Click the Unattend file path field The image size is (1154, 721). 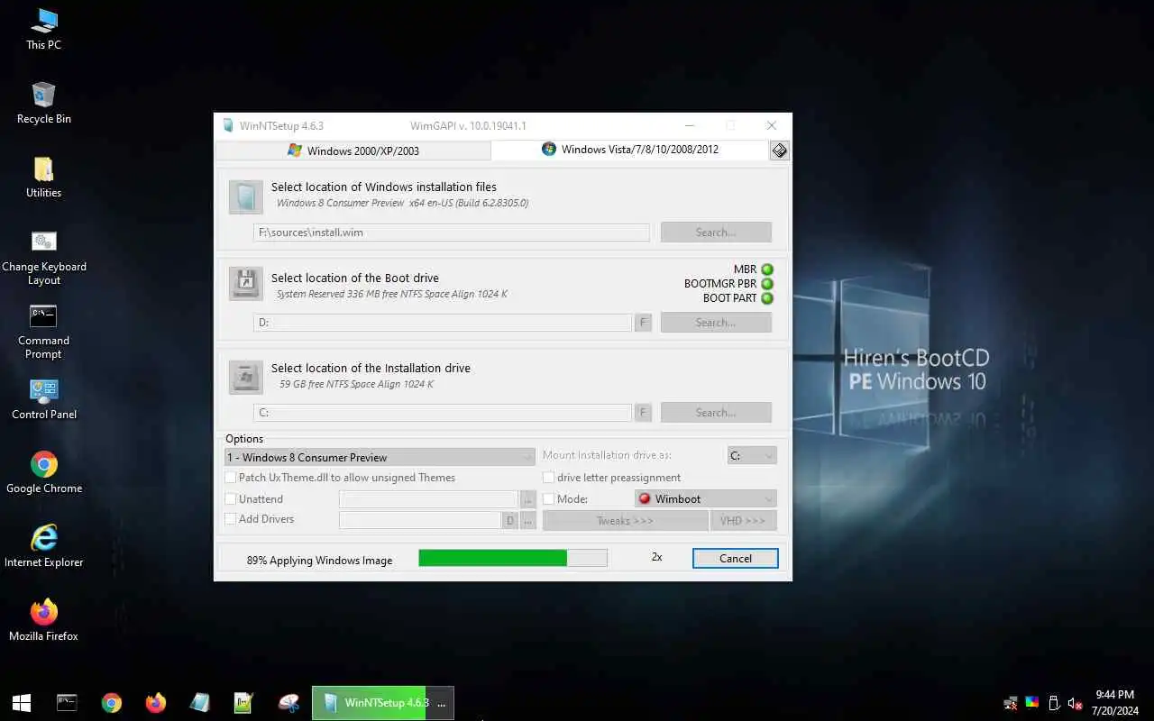click(x=428, y=499)
